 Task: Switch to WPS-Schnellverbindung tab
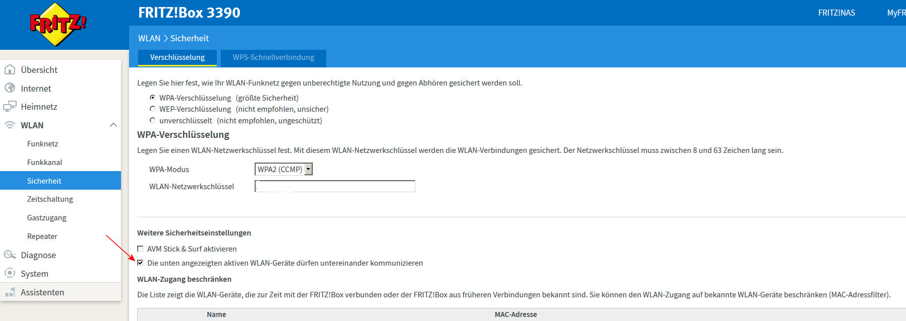coord(273,57)
